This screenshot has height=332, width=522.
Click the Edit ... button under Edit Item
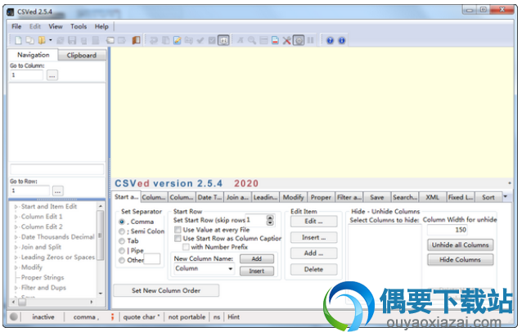(313, 222)
